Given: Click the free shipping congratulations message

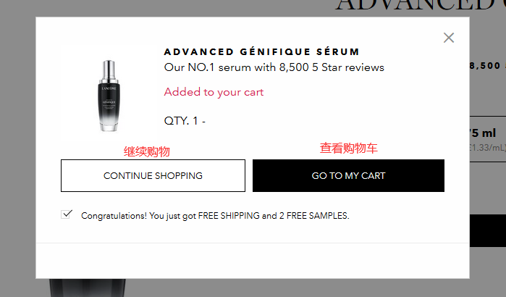Looking at the screenshot, I should click(215, 216).
